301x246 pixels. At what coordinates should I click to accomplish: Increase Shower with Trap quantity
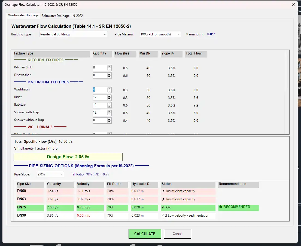(109, 112)
